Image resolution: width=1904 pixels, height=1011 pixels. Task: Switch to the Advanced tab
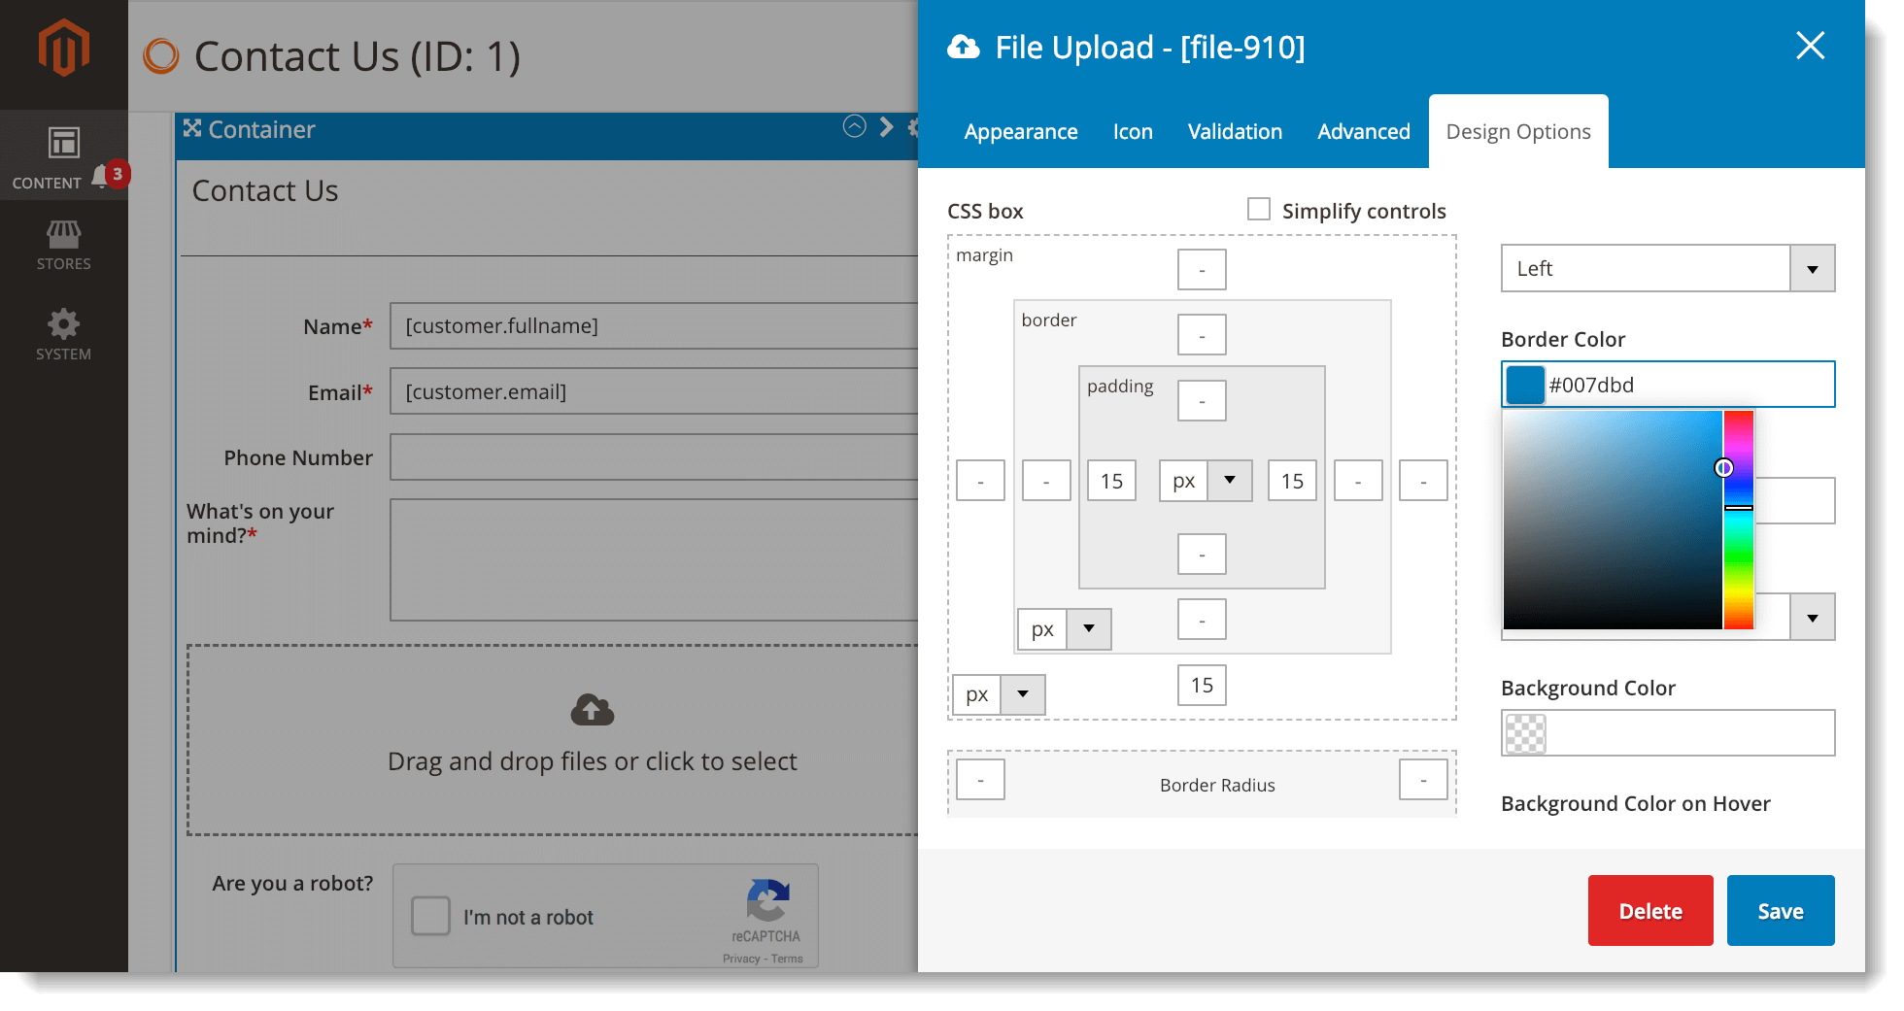coord(1364,131)
